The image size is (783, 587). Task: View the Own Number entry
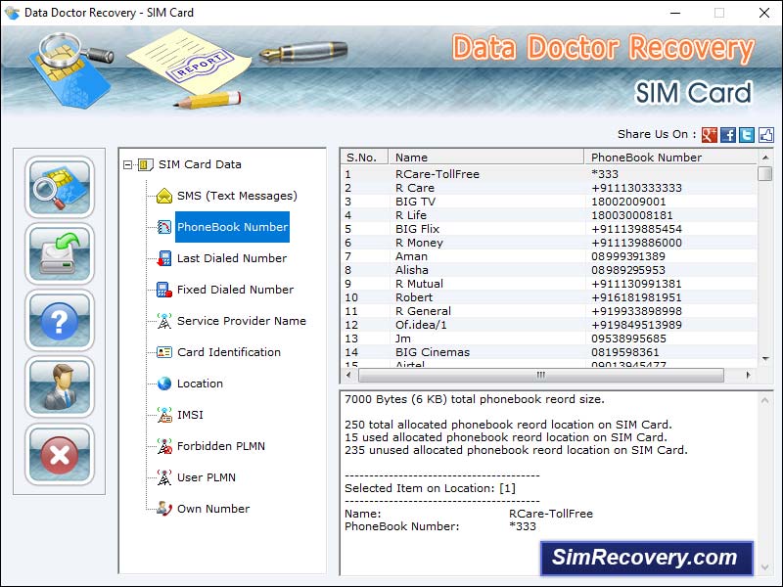[x=213, y=509]
